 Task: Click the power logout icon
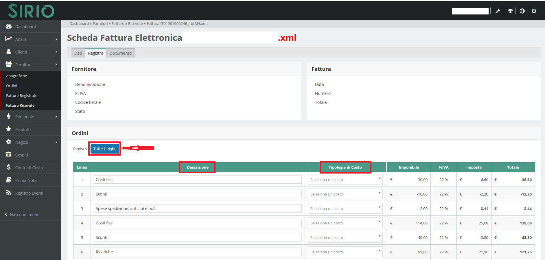(x=534, y=11)
